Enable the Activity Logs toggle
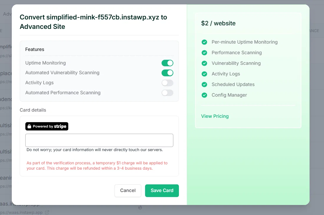This screenshot has height=215, width=324. pos(167,83)
